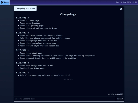The height and width of the screenshot is (103, 138).
Task: Click the date and time clock
Action: [126, 2]
